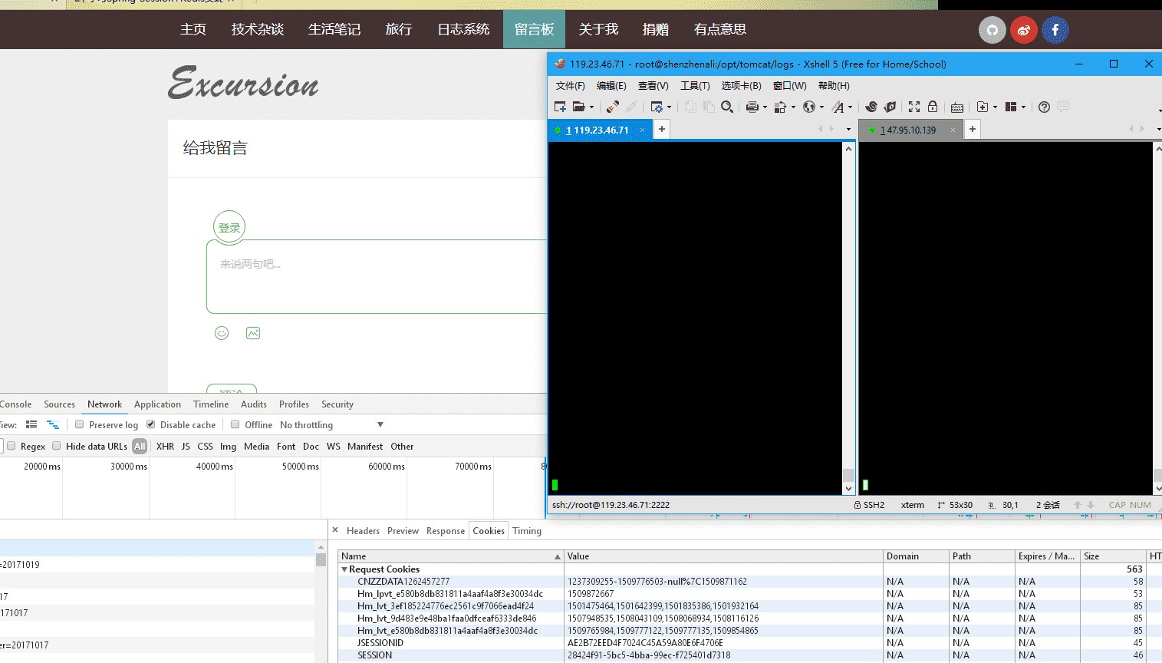Click the 登录 login button
The height and width of the screenshot is (663, 1162).
point(229,227)
